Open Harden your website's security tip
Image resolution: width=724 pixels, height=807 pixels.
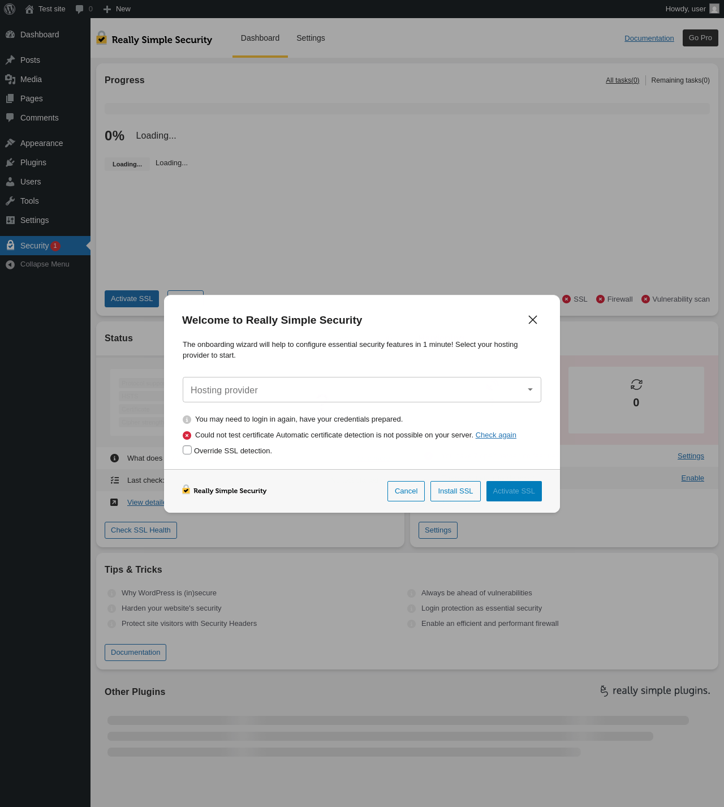click(x=171, y=608)
